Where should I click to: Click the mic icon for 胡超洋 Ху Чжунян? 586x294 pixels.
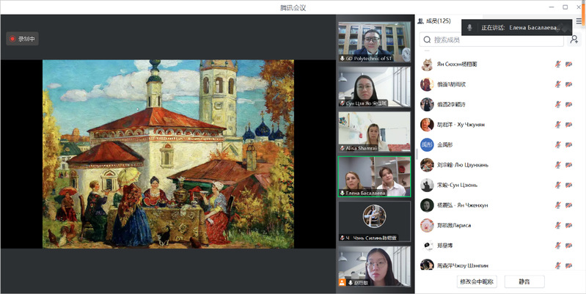coord(557,125)
